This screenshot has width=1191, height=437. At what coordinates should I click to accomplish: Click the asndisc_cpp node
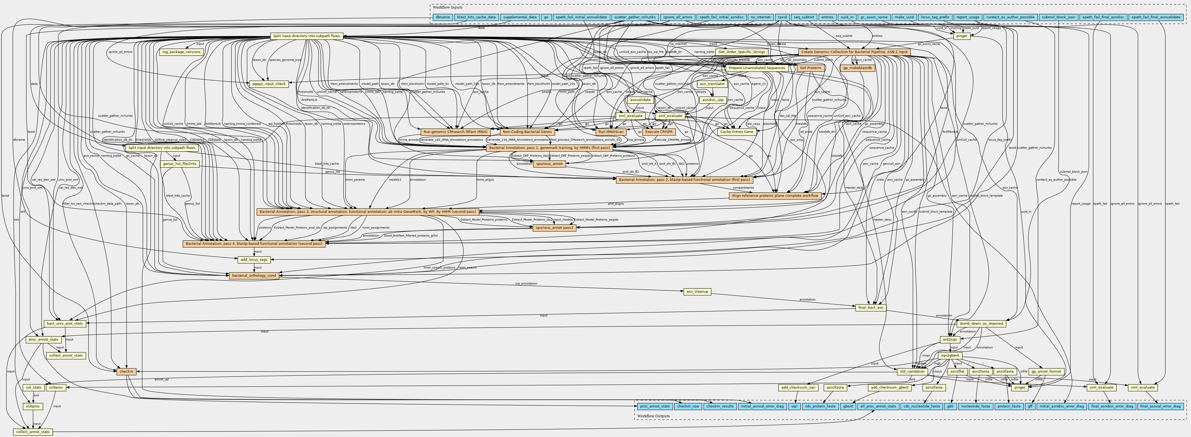[712, 100]
